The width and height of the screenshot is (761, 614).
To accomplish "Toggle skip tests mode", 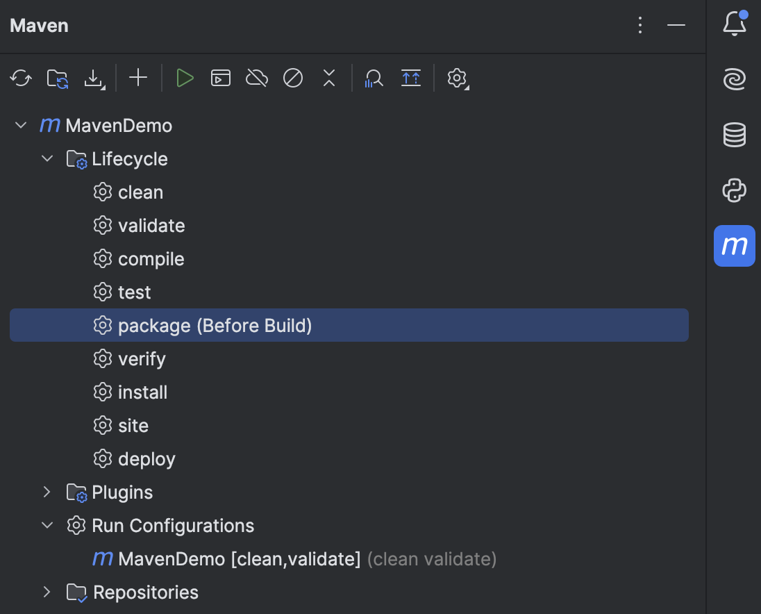I will pos(293,78).
